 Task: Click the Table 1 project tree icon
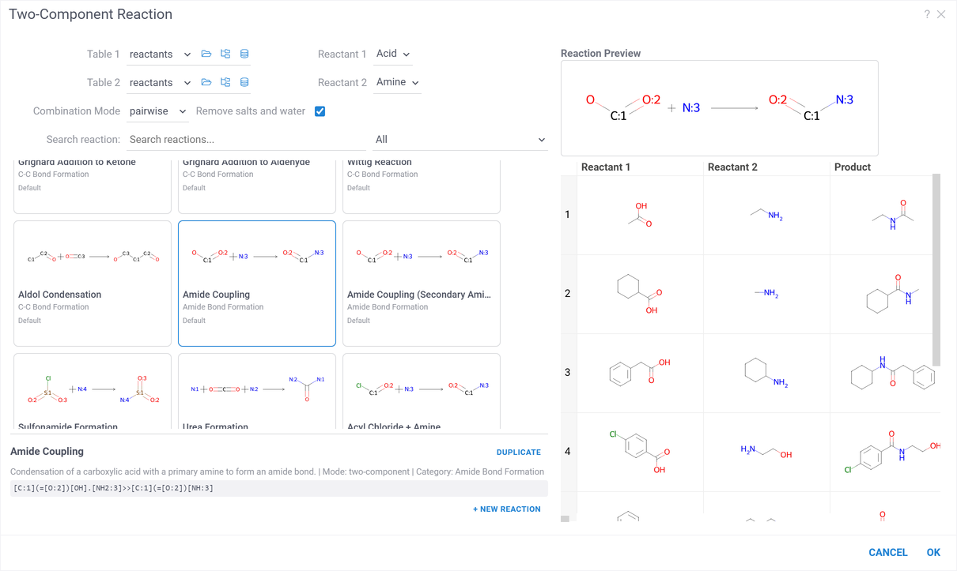225,54
